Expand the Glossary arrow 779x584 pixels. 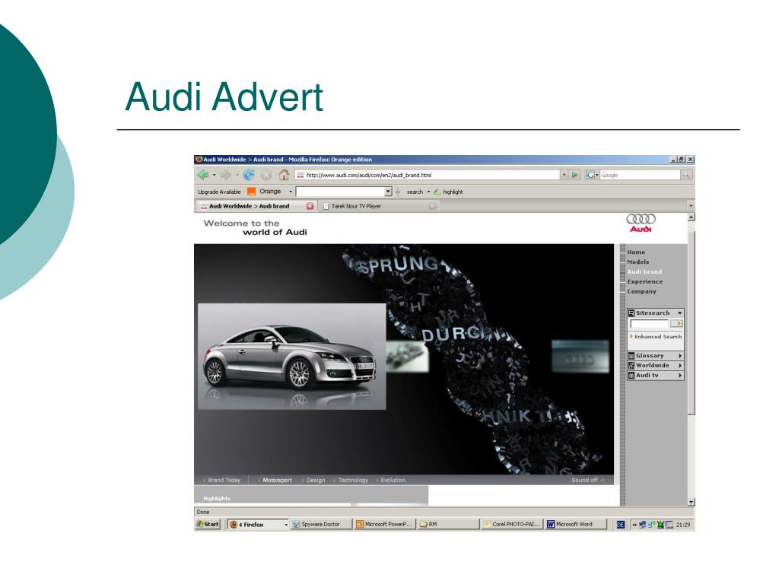coord(679,356)
